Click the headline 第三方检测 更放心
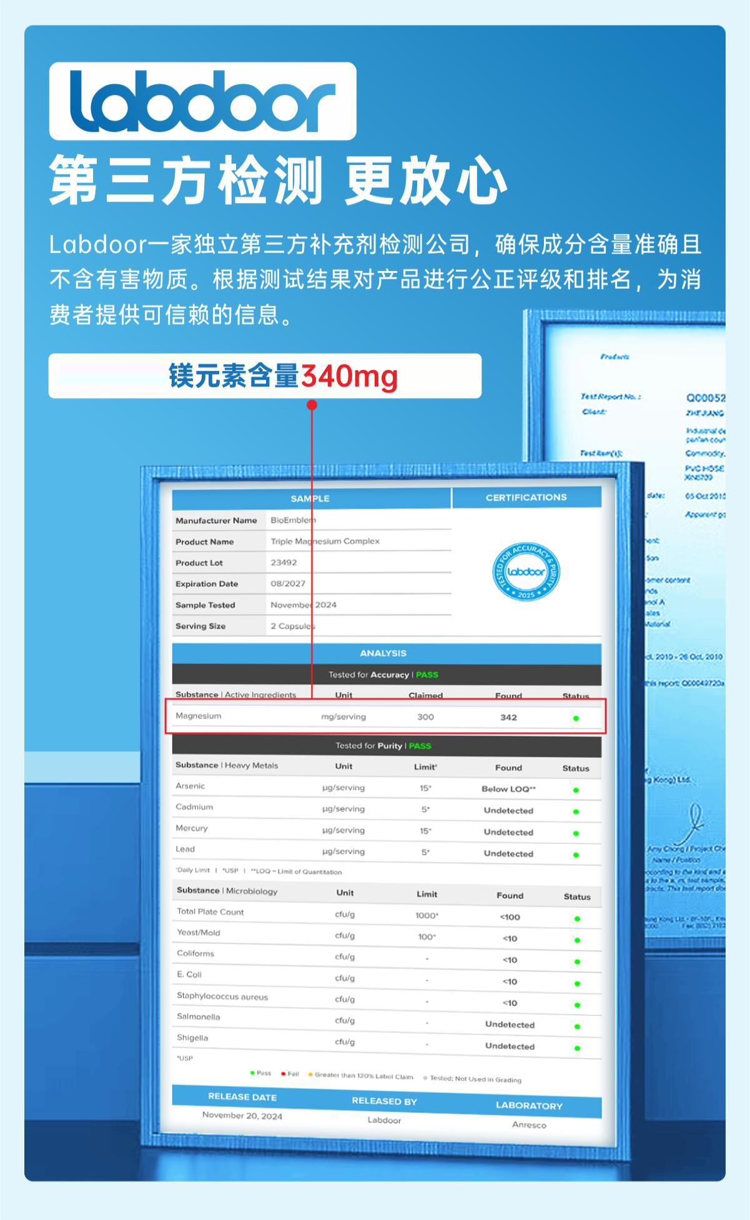 279,181
